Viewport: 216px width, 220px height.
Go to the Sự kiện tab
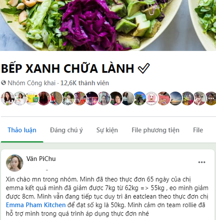point(107,130)
